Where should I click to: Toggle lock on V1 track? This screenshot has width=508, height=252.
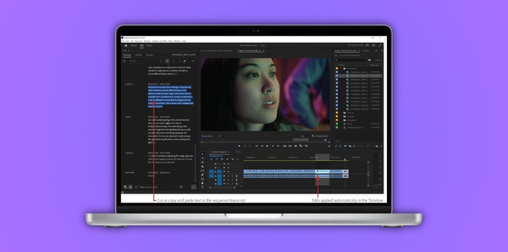(x=216, y=171)
